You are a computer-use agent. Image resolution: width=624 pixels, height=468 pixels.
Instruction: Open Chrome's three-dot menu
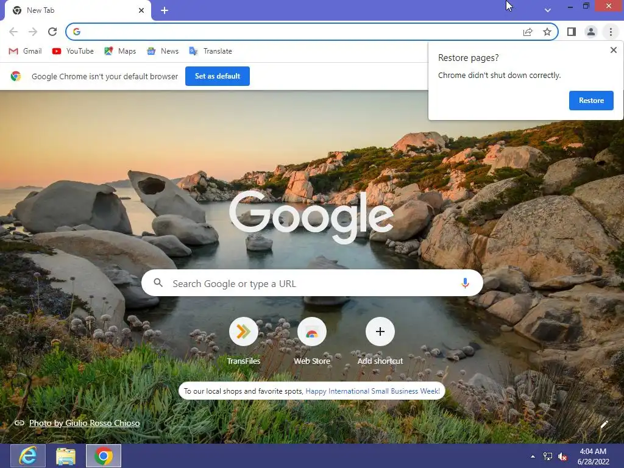tap(611, 32)
